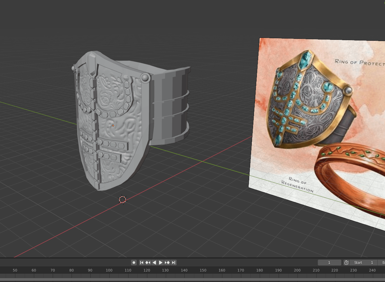Viewport: 385px width, 282px height.
Task: Jump to the next keyframe
Action: pos(167,263)
